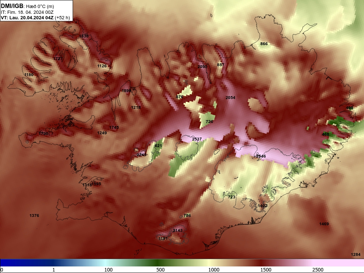
Task: Select the 2537 height label
Action: point(197,139)
